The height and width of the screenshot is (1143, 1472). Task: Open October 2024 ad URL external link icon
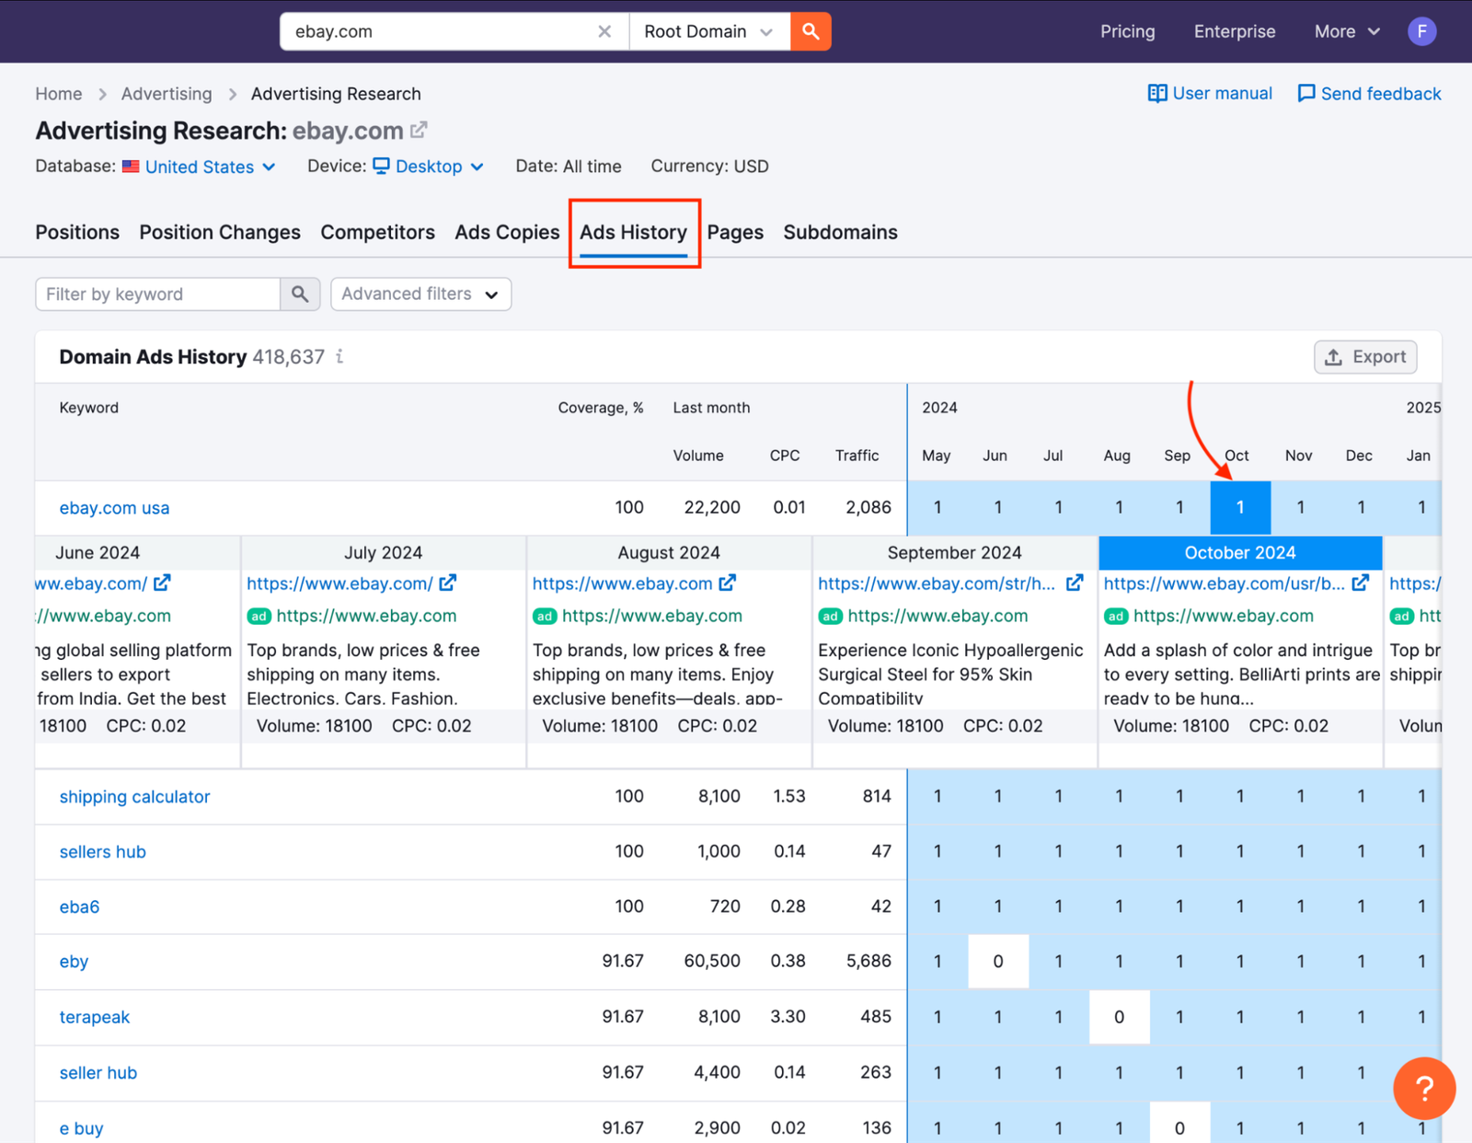point(1361,583)
